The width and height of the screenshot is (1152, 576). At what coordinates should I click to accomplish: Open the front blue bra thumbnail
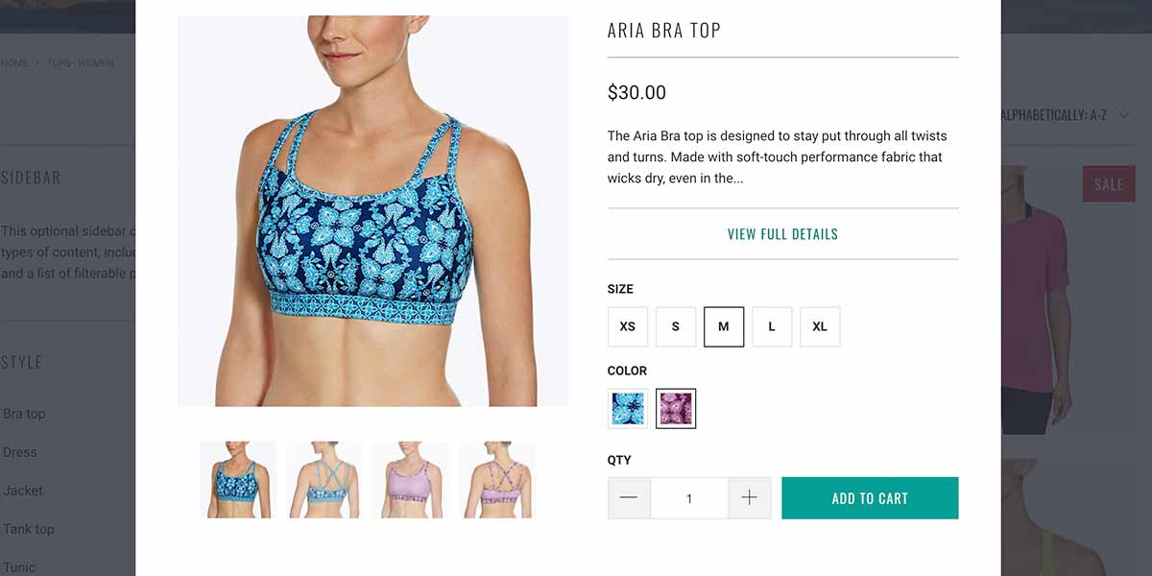pos(238,480)
